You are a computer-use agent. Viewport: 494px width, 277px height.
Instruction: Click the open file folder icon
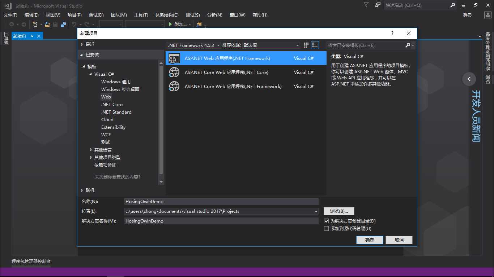coord(47,25)
